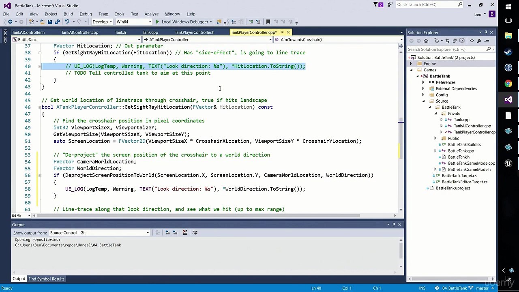Open the Team menu
This screenshot has height=292, width=519.
(x=103, y=14)
